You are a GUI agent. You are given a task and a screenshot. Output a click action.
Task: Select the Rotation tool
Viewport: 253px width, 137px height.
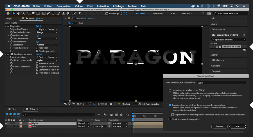point(29,13)
